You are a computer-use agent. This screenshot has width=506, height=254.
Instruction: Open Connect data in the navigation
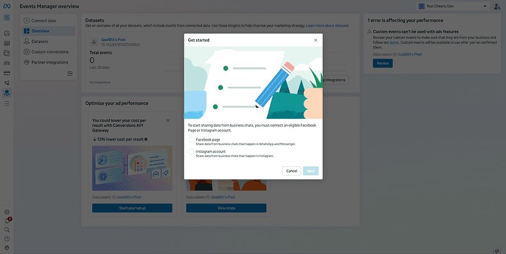(x=49, y=21)
